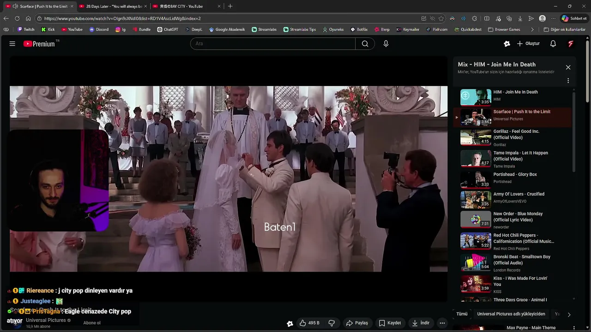Open New Order - Blue Monday

513,220
